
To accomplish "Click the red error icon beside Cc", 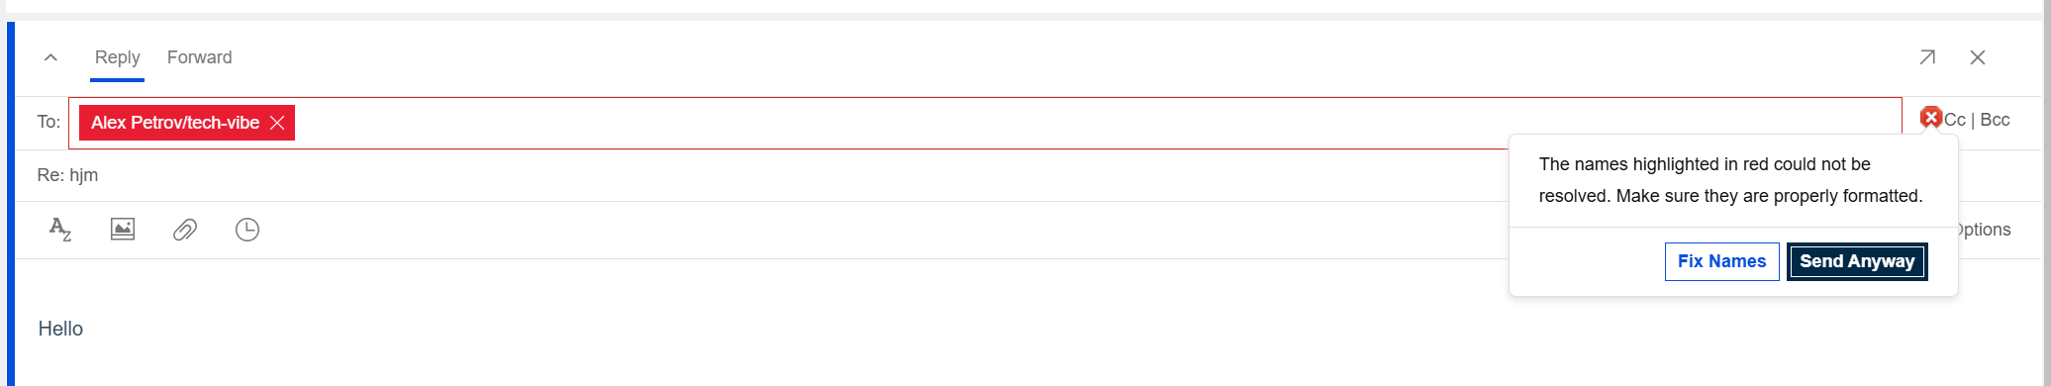I will (1930, 118).
